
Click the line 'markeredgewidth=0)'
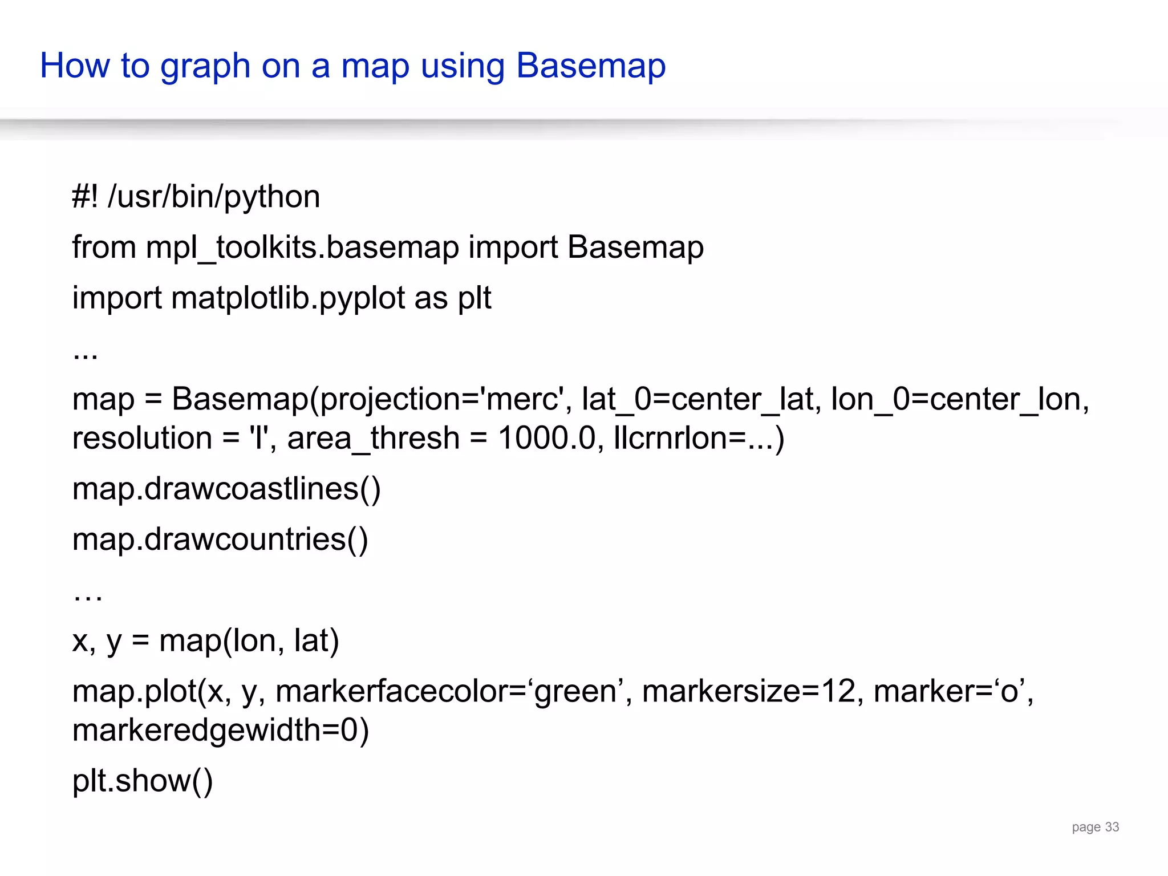(221, 731)
